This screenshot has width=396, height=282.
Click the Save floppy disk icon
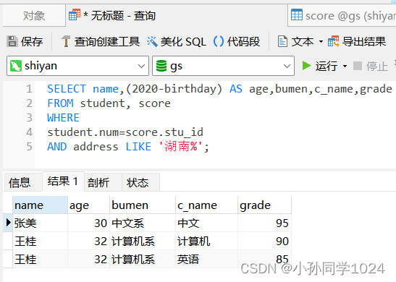[12, 41]
